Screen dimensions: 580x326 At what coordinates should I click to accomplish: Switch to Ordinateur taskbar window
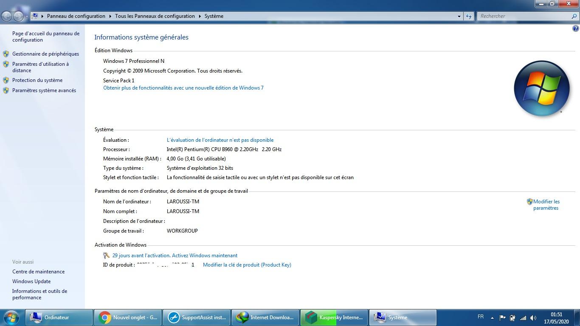point(59,317)
